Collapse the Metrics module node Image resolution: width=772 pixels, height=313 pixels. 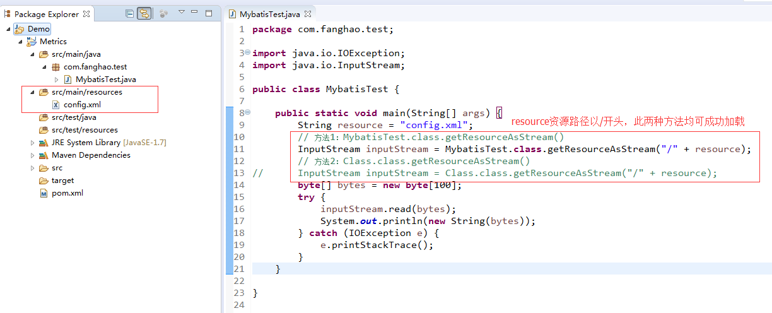pos(20,42)
